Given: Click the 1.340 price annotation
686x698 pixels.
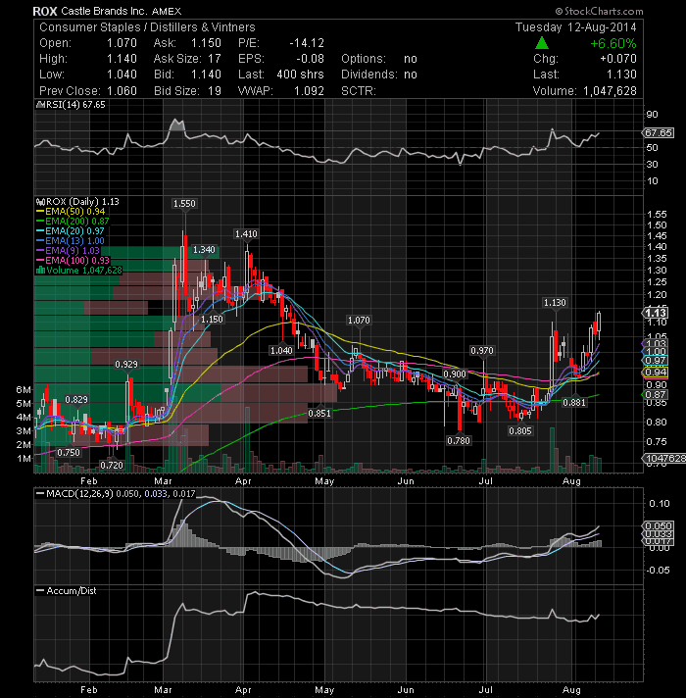Looking at the screenshot, I should [x=204, y=250].
